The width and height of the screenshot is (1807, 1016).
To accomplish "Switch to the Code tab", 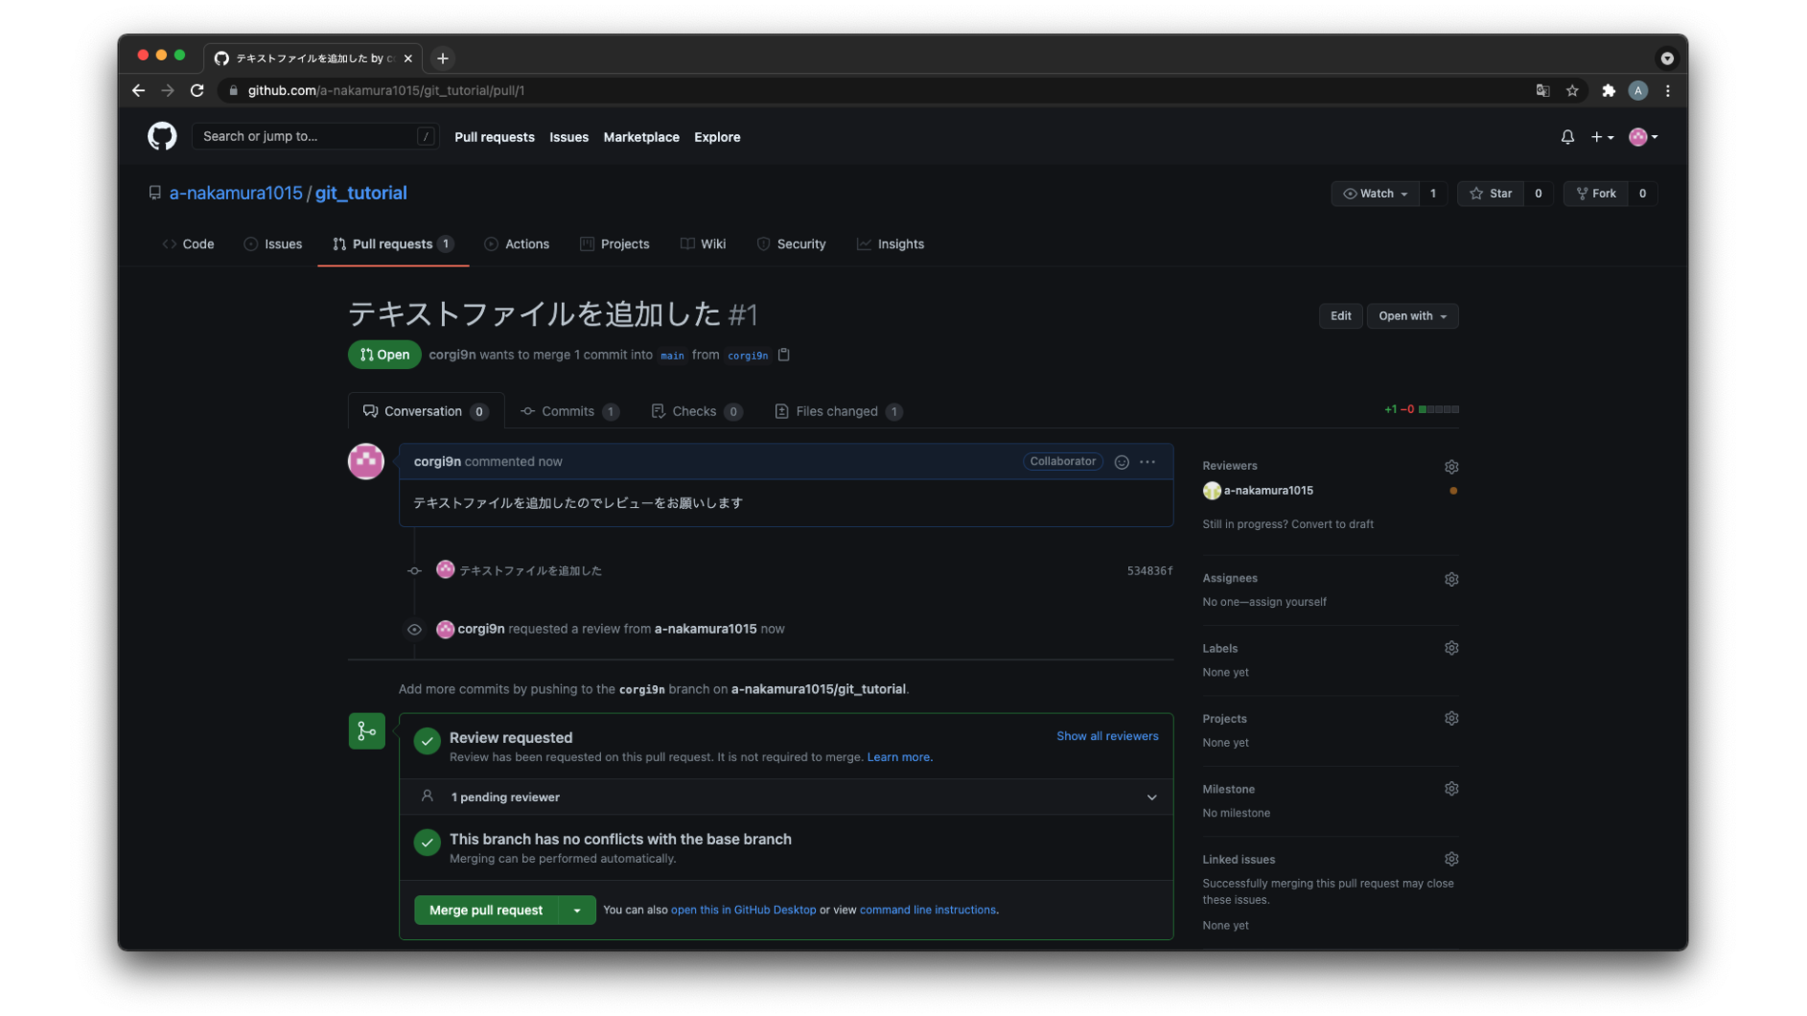I will tap(189, 244).
